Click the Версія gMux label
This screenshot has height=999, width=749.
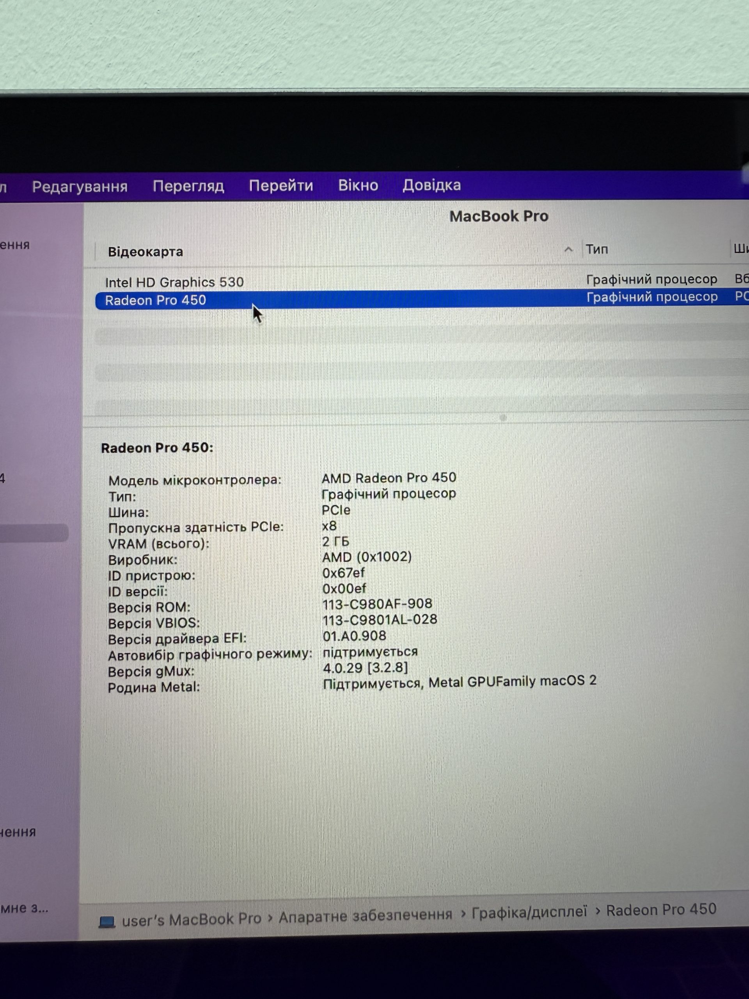click(151, 672)
